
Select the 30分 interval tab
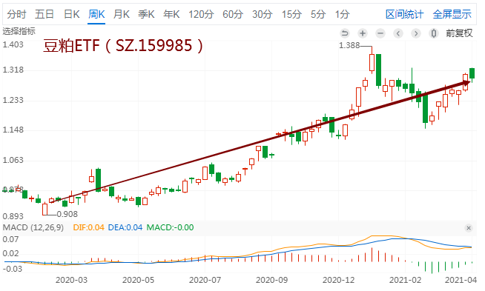coord(262,14)
